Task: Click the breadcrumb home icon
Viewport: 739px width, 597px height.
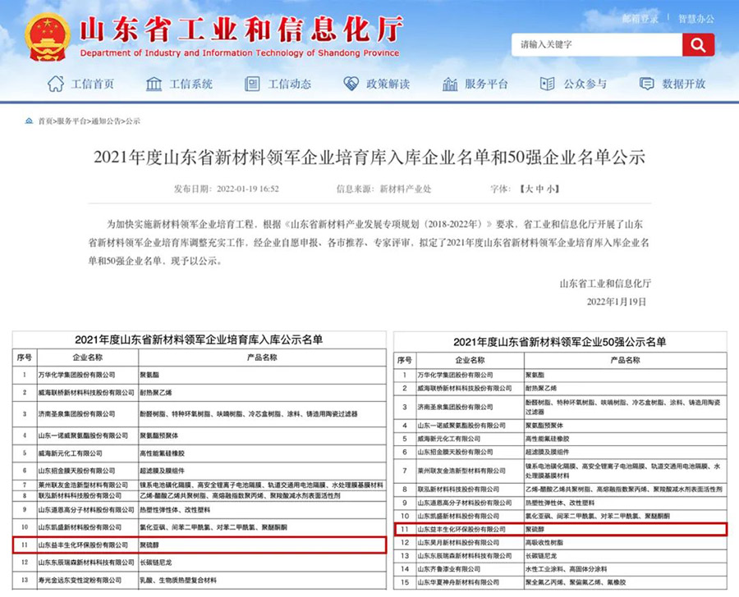Action: (x=30, y=121)
